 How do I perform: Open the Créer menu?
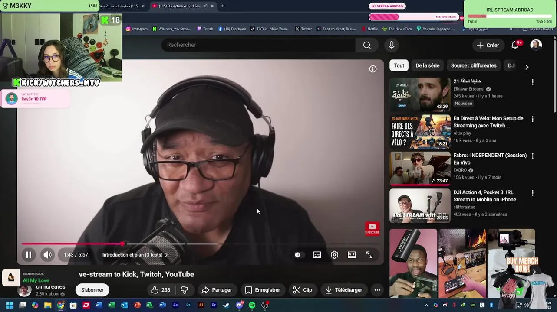click(488, 45)
